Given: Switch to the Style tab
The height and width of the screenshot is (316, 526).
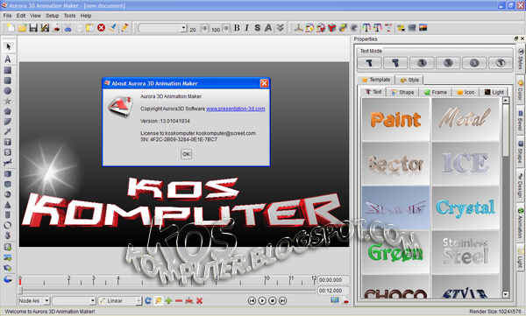Looking at the screenshot, I should (x=409, y=80).
